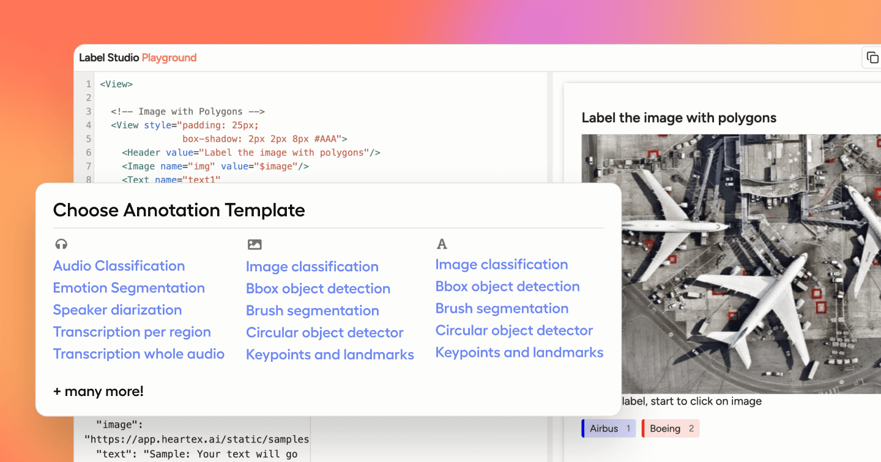Open Keypoints and landmarks under the letter A icon
The height and width of the screenshot is (462, 881).
[x=519, y=353]
